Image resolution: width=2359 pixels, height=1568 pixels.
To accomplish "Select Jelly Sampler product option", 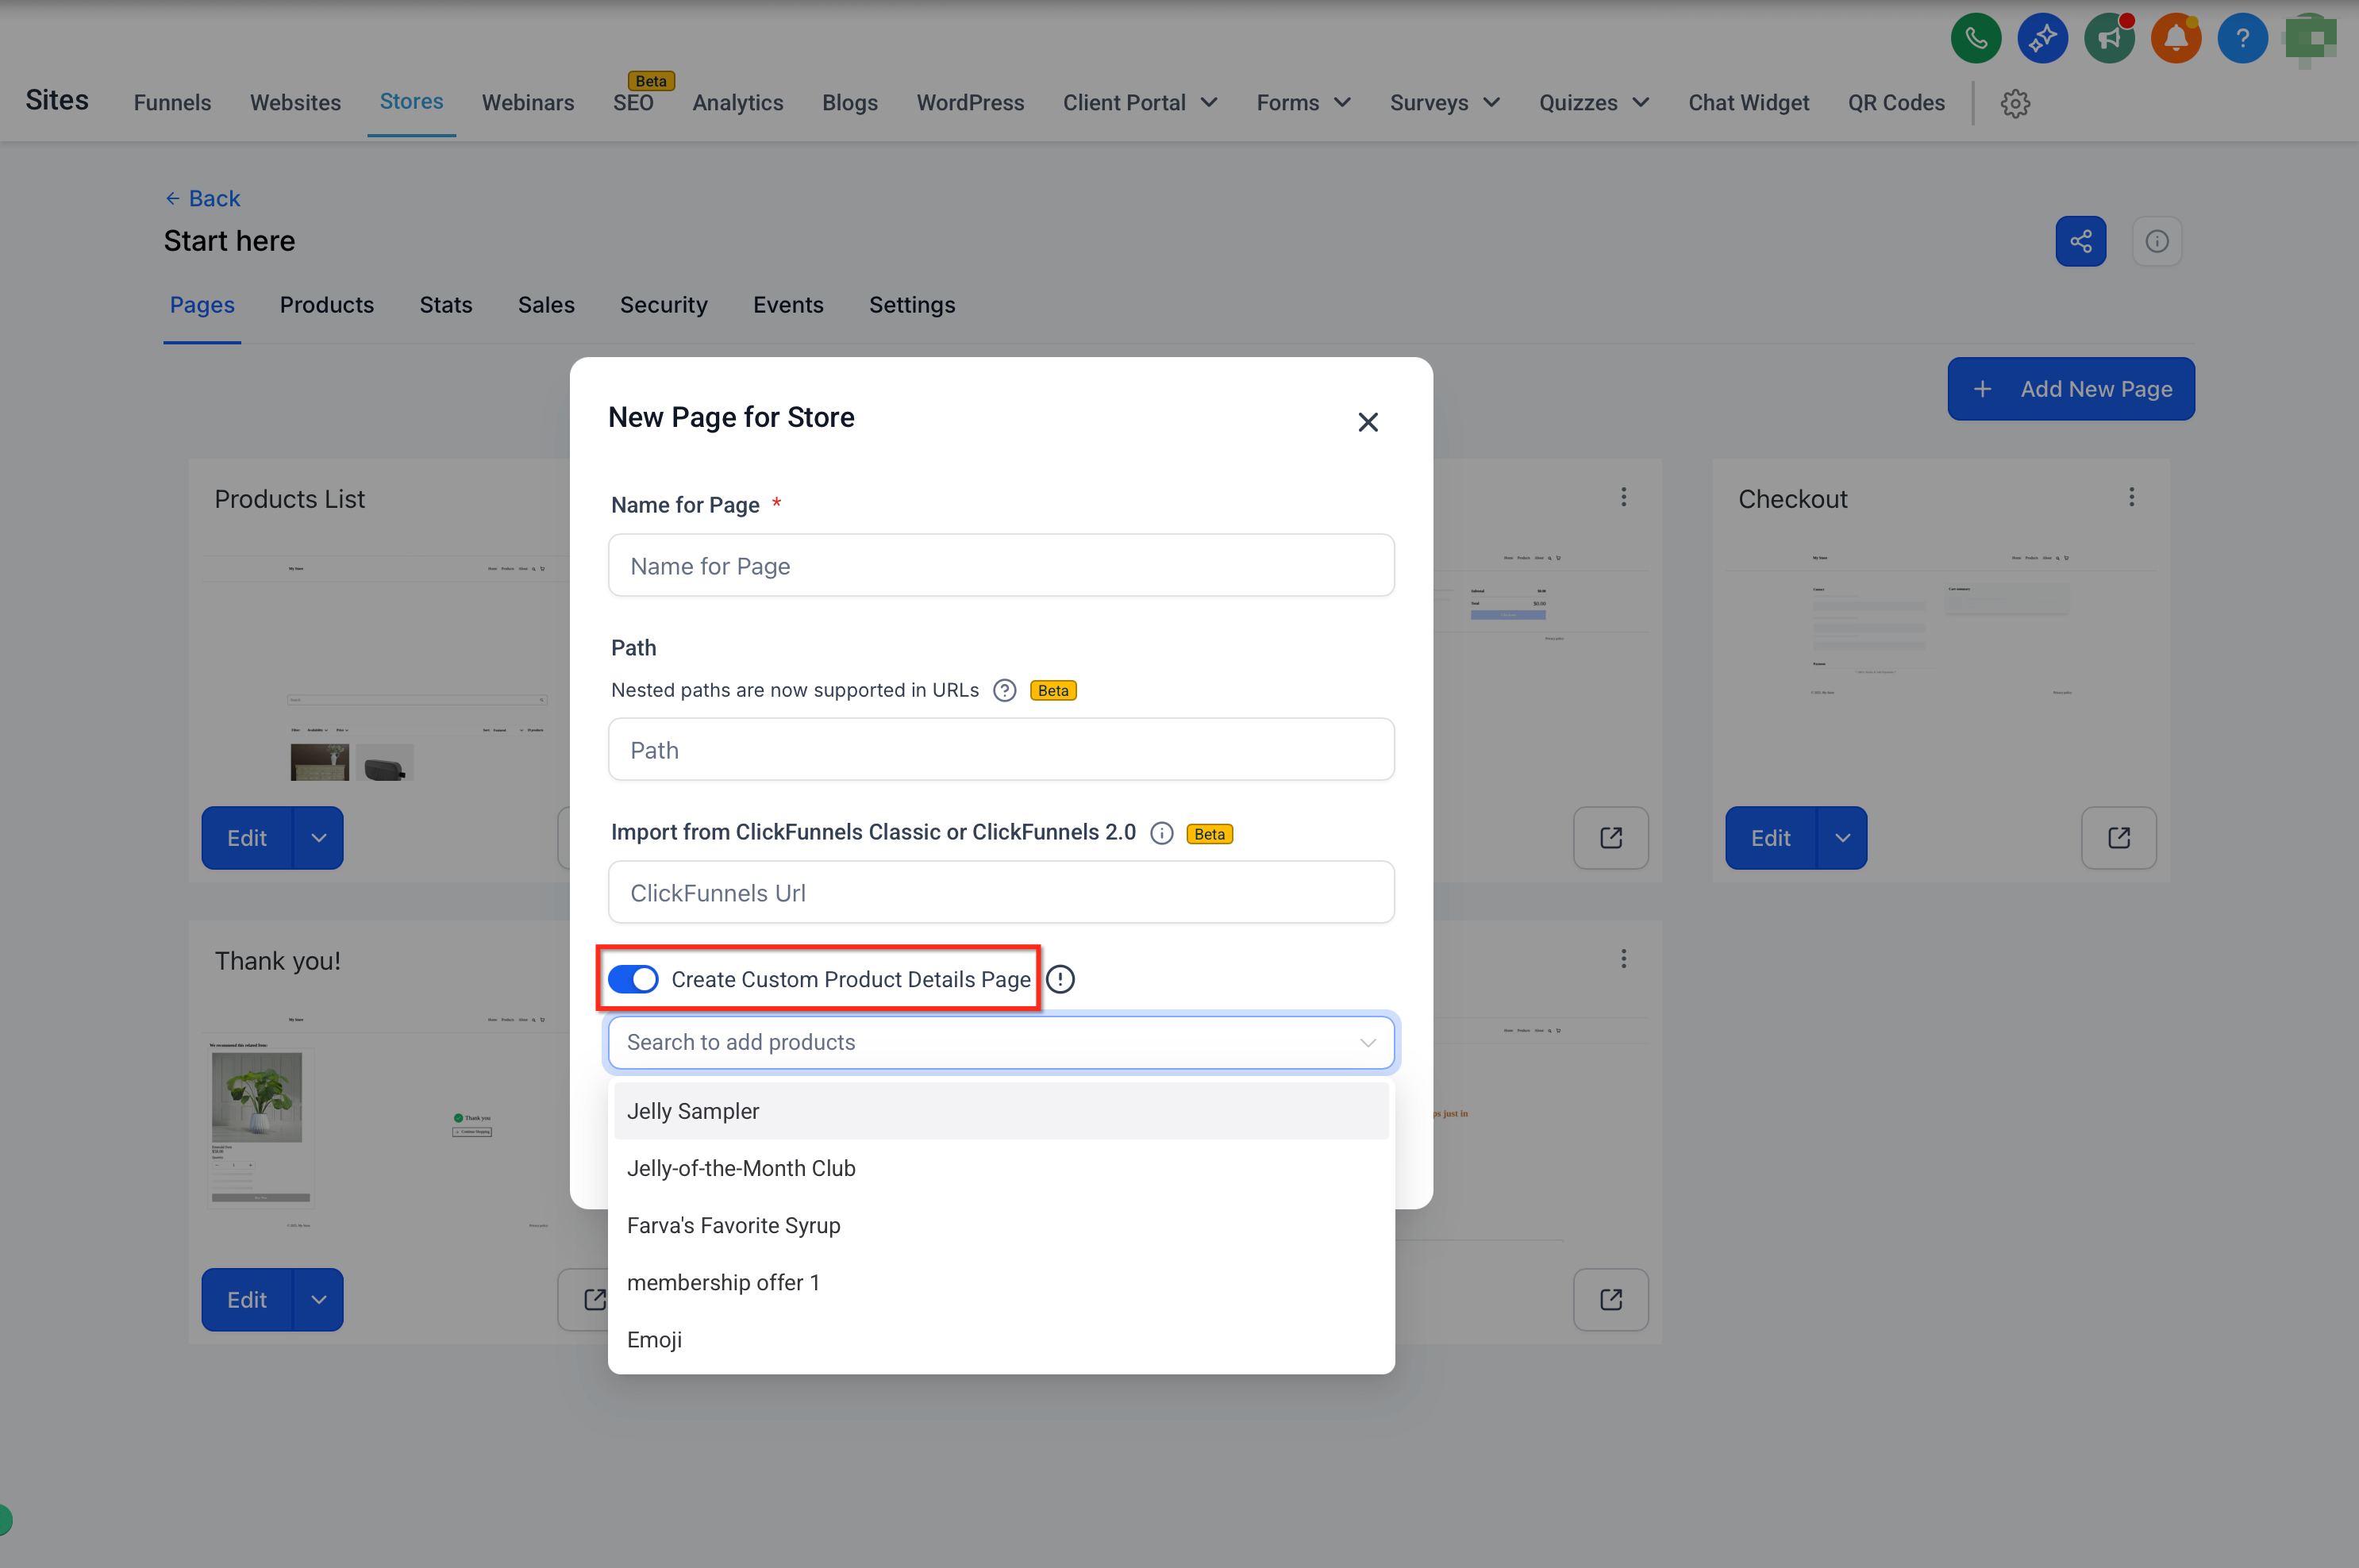I will (1001, 1111).
